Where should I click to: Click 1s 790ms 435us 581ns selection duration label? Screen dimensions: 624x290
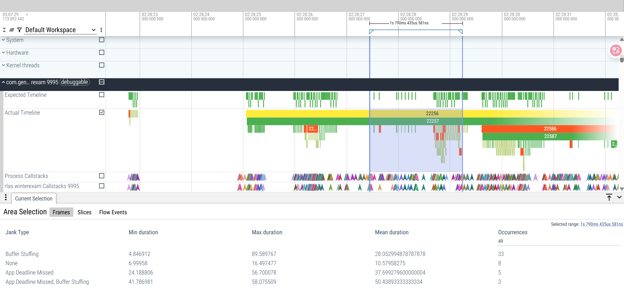point(409,23)
